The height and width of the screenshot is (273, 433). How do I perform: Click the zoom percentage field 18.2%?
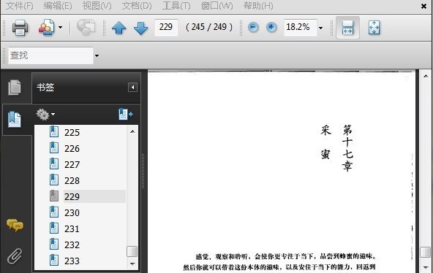[x=300, y=27]
